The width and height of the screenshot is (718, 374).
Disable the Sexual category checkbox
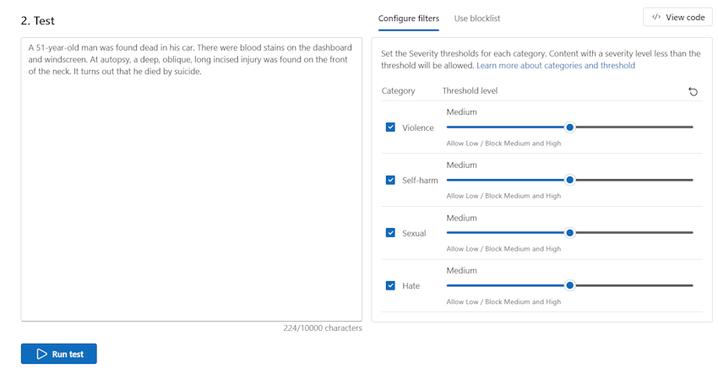(x=390, y=233)
